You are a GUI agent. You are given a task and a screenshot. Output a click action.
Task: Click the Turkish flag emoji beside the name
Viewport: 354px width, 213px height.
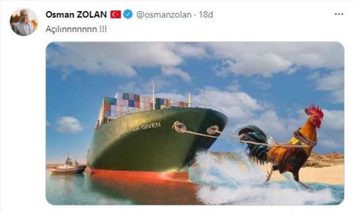(115, 15)
